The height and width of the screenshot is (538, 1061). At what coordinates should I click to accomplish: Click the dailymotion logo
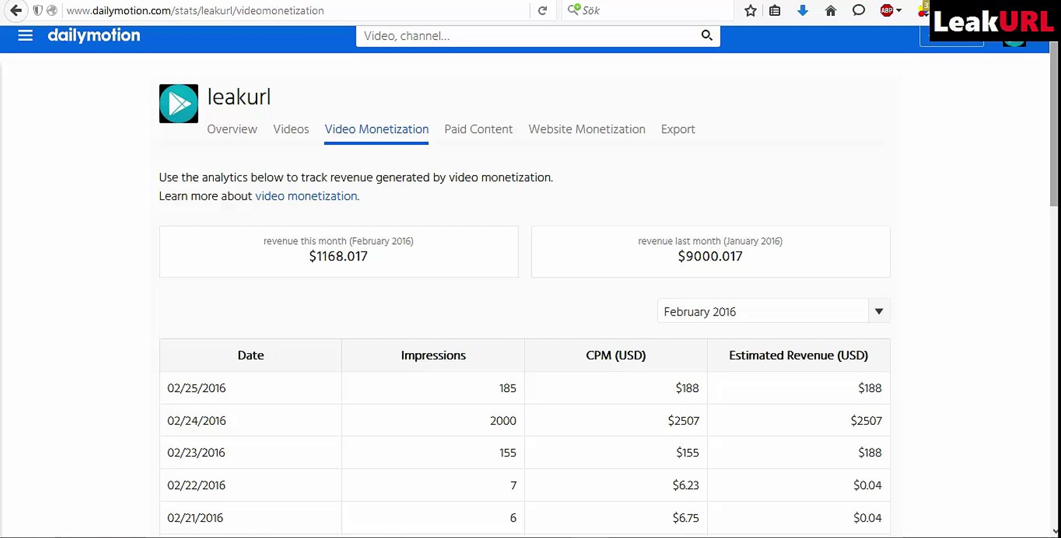[94, 35]
